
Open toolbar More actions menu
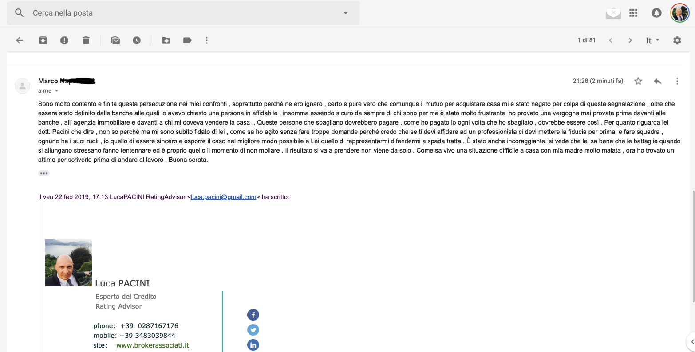click(207, 40)
